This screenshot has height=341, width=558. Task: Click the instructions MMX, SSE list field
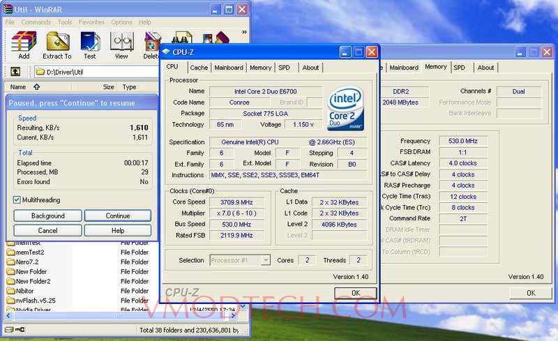[288, 175]
